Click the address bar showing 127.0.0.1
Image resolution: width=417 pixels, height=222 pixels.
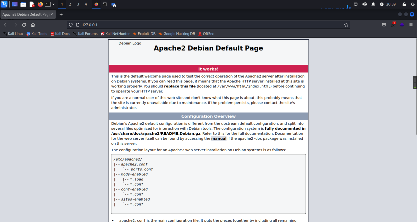coord(208,25)
